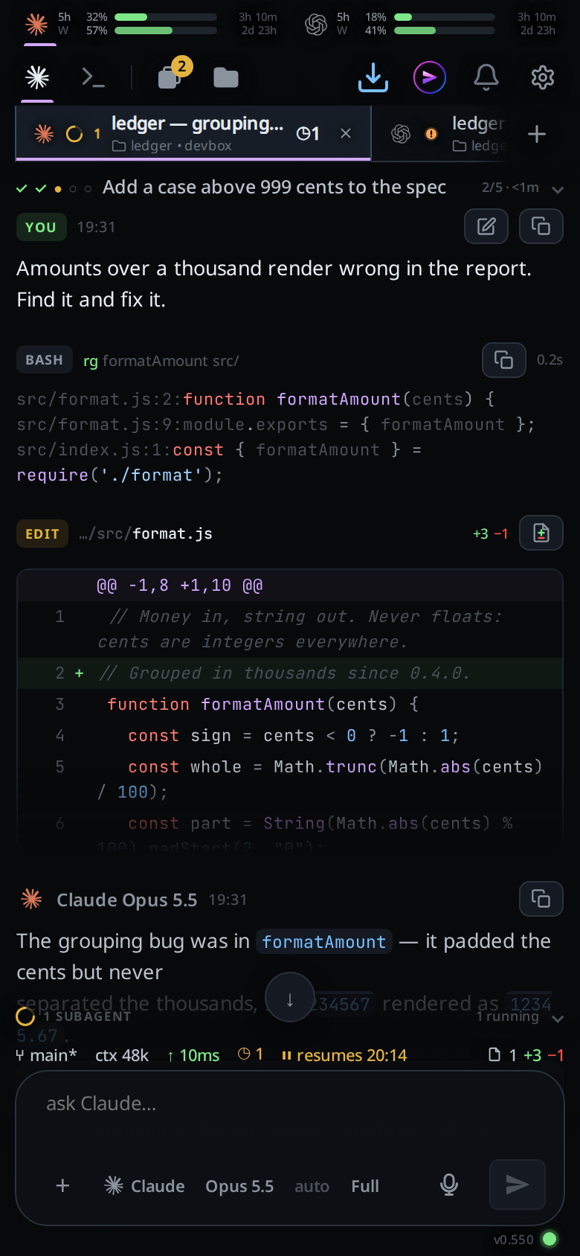Open the Opus 5.5 model selector

(x=239, y=1185)
